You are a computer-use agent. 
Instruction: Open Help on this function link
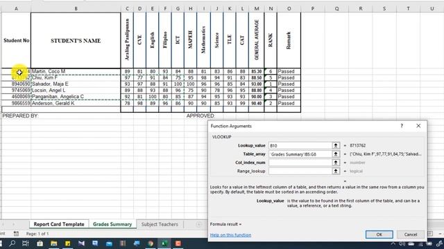coord(230,235)
